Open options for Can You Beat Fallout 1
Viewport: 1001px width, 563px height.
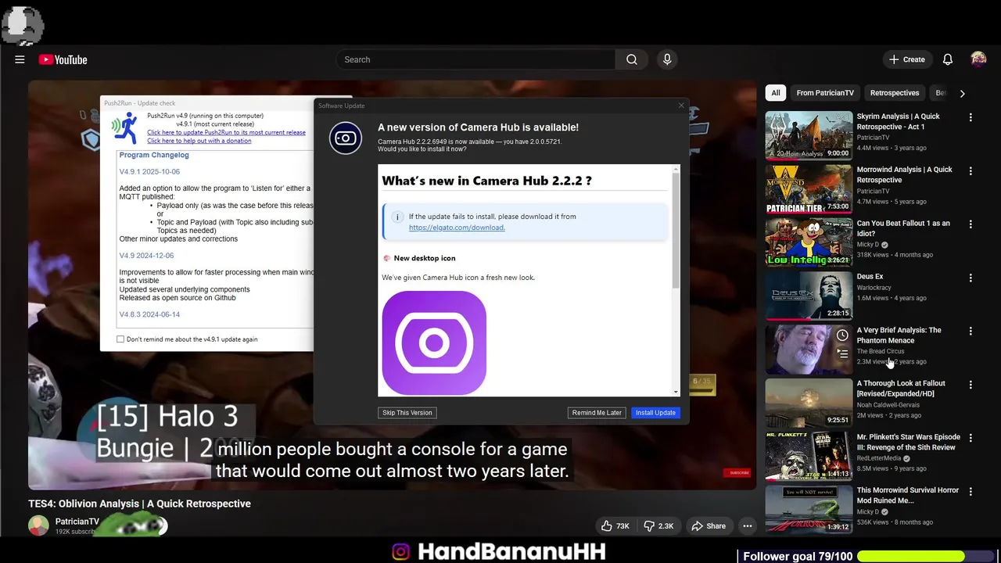(971, 224)
